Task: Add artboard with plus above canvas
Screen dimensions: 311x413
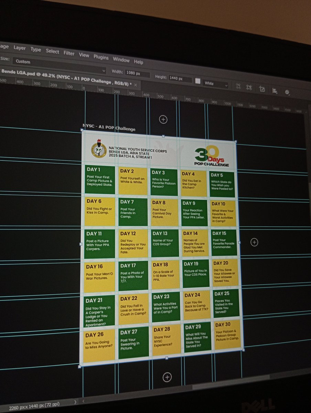Action: pos(163,119)
